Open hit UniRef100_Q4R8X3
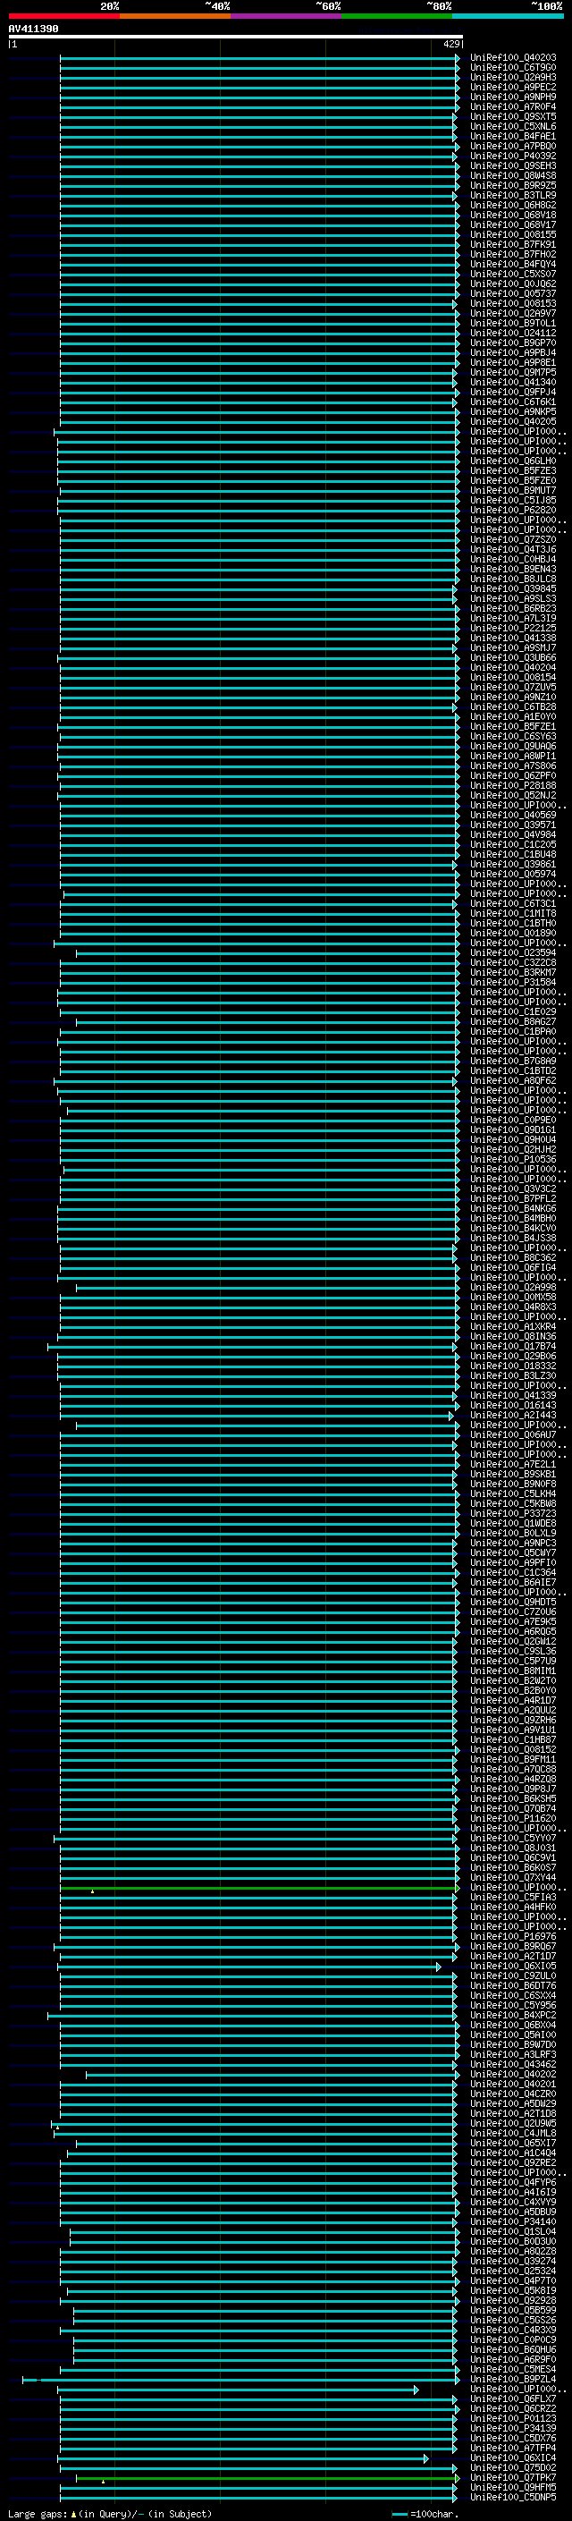 click(x=513, y=1307)
